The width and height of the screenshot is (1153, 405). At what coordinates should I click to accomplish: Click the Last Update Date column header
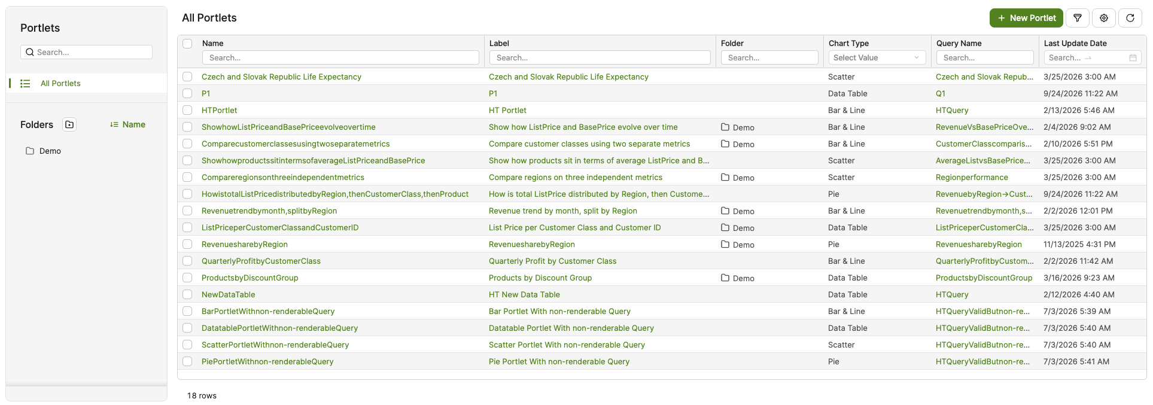click(x=1075, y=43)
